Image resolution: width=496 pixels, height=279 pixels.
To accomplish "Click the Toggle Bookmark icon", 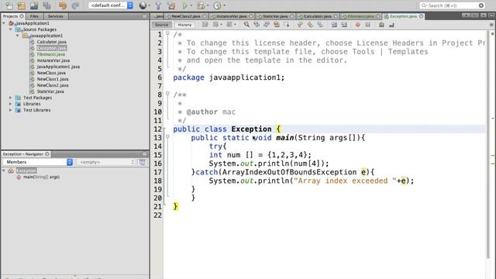I will tap(320, 24).
